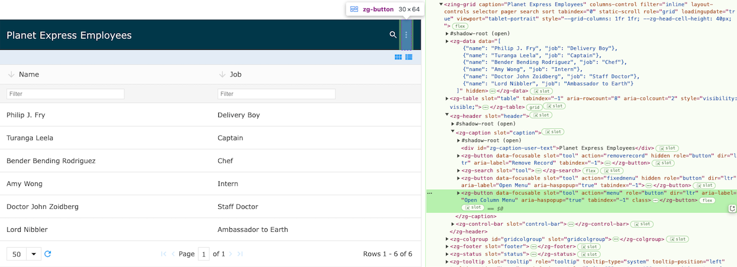737x267 pixels.
Task: Switch grid to row layout icon
Action: click(409, 57)
